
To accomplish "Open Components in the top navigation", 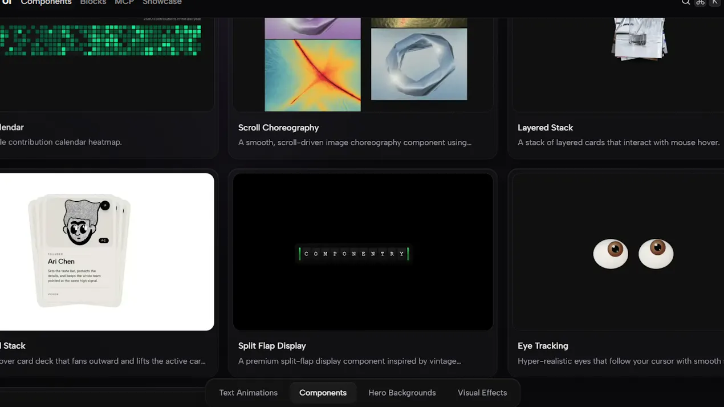I will (46, 2).
